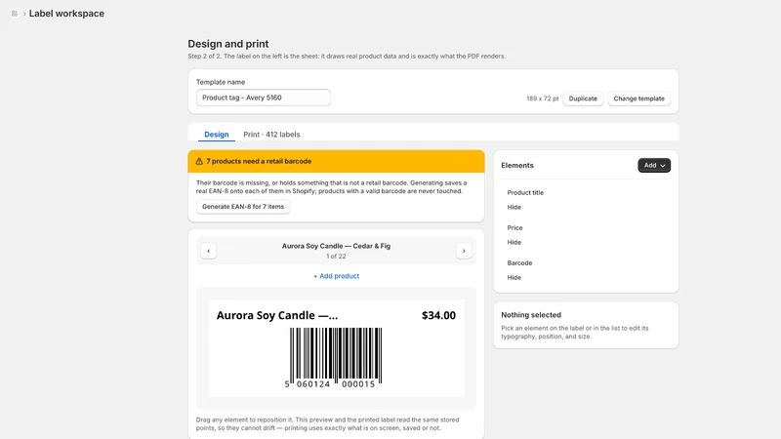Click the Label workspace breadcrumb title
781x439 pixels.
tap(66, 14)
